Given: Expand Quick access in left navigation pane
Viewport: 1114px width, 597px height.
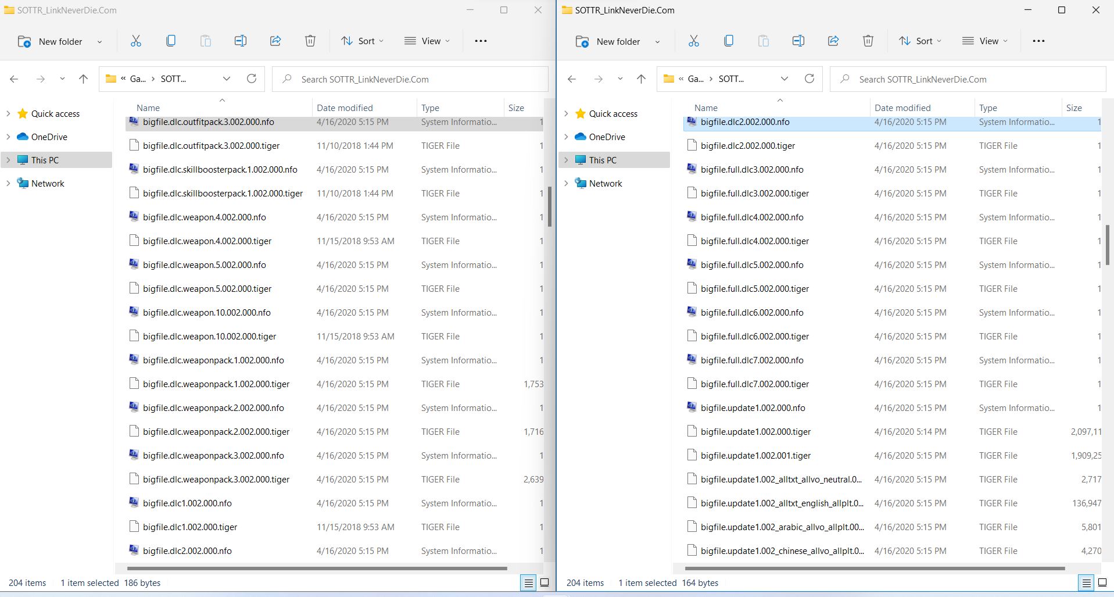Looking at the screenshot, I should tap(8, 113).
